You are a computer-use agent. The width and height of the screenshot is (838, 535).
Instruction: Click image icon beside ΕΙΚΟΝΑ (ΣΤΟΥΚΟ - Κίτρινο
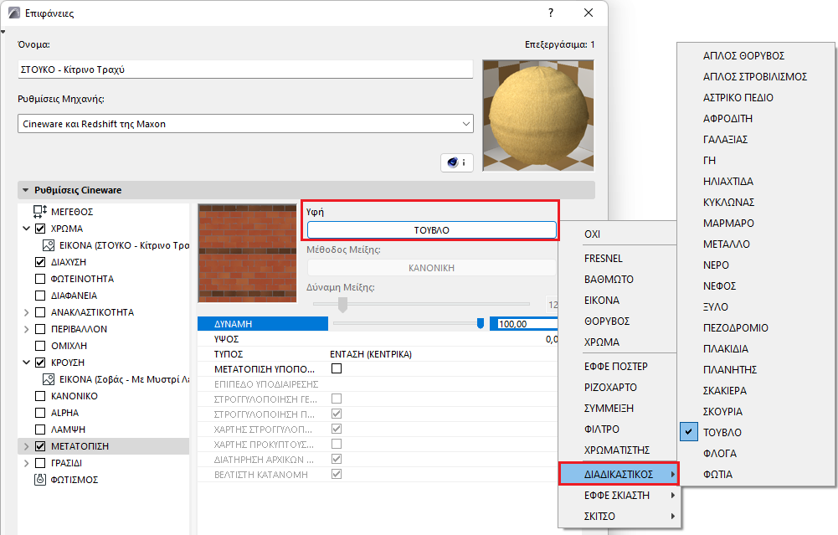tap(49, 245)
